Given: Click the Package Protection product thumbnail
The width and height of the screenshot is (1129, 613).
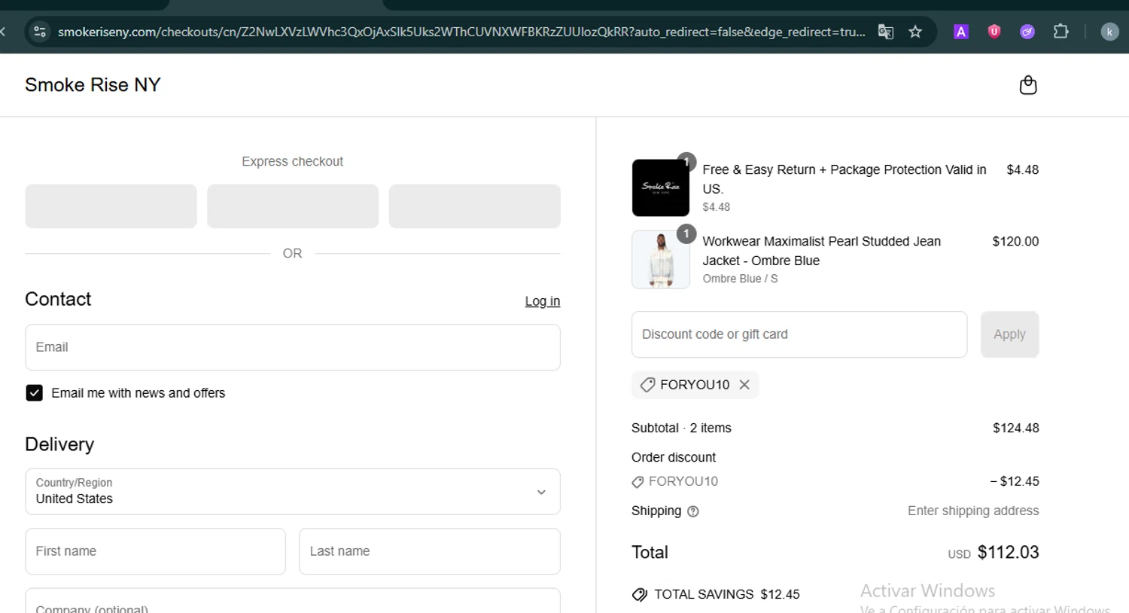Looking at the screenshot, I should click(x=661, y=188).
